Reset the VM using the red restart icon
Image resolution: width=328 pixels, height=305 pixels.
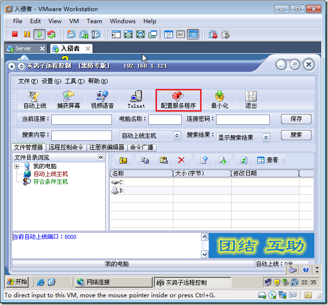51,34
